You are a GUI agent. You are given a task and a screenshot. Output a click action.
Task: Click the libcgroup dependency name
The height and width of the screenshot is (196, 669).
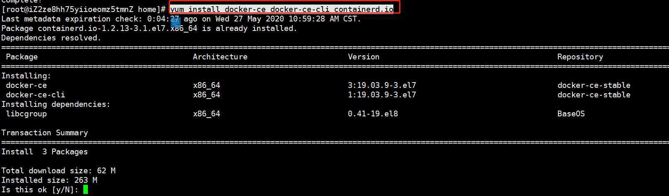27,114
